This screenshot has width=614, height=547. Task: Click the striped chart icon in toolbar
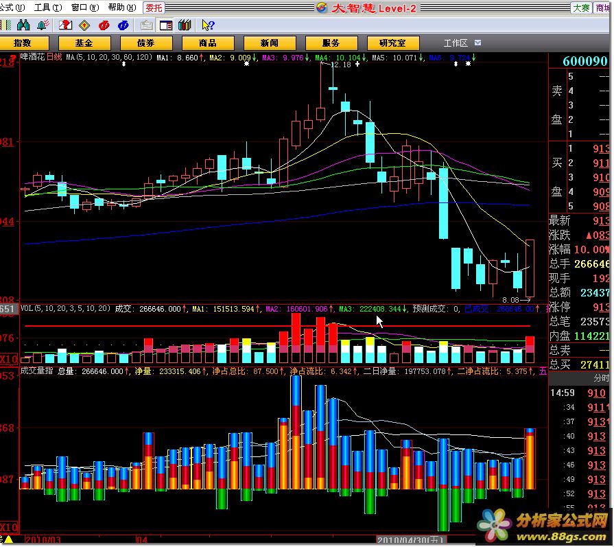click(7, 25)
